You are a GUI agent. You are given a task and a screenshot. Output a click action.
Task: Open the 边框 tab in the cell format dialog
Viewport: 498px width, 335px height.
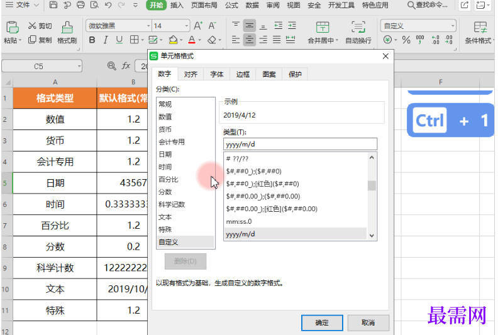(x=243, y=74)
